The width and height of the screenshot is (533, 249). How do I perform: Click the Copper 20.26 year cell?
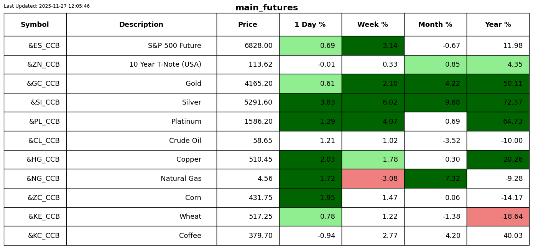point(498,159)
